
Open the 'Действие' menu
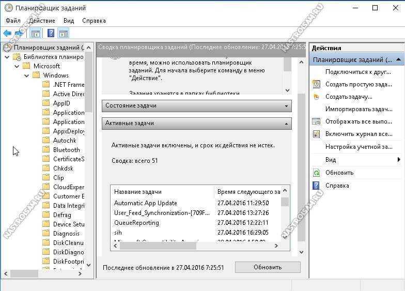point(42,21)
